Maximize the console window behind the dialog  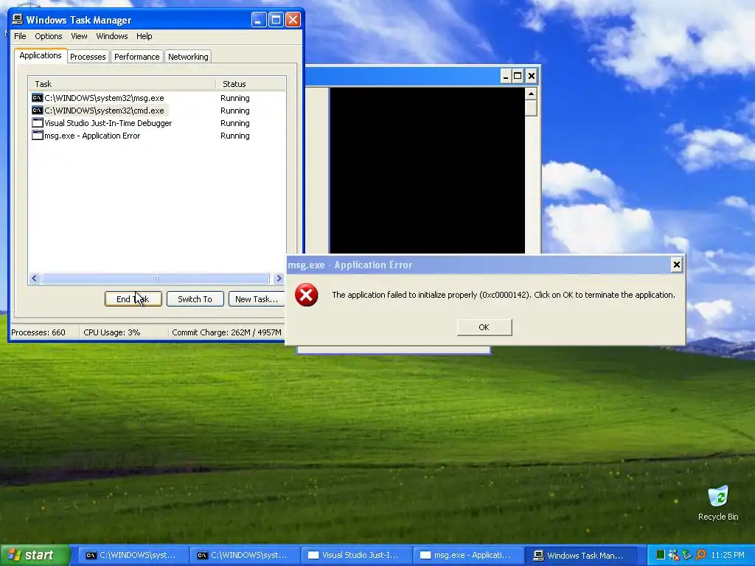(518, 76)
